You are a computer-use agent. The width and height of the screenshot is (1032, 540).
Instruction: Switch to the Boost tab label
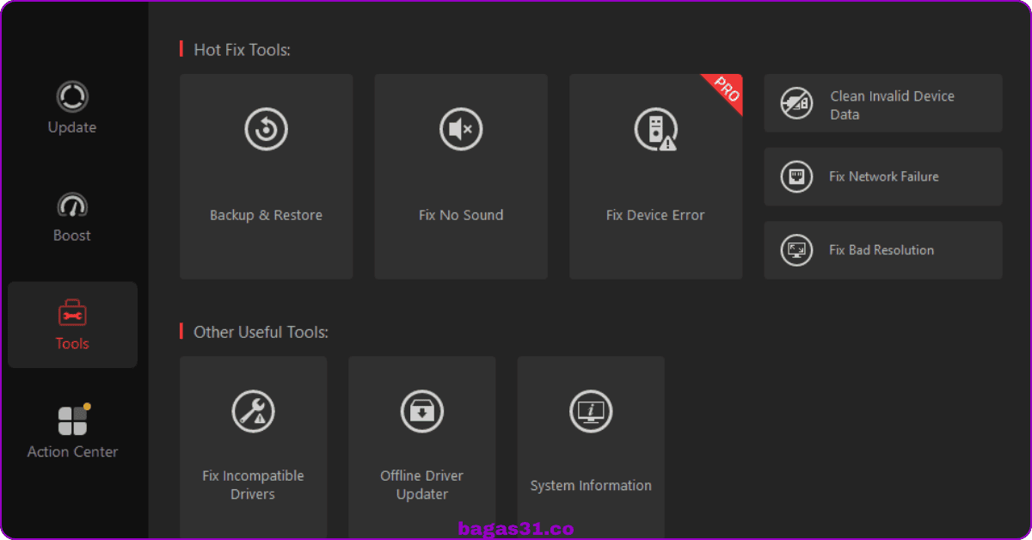coord(72,236)
